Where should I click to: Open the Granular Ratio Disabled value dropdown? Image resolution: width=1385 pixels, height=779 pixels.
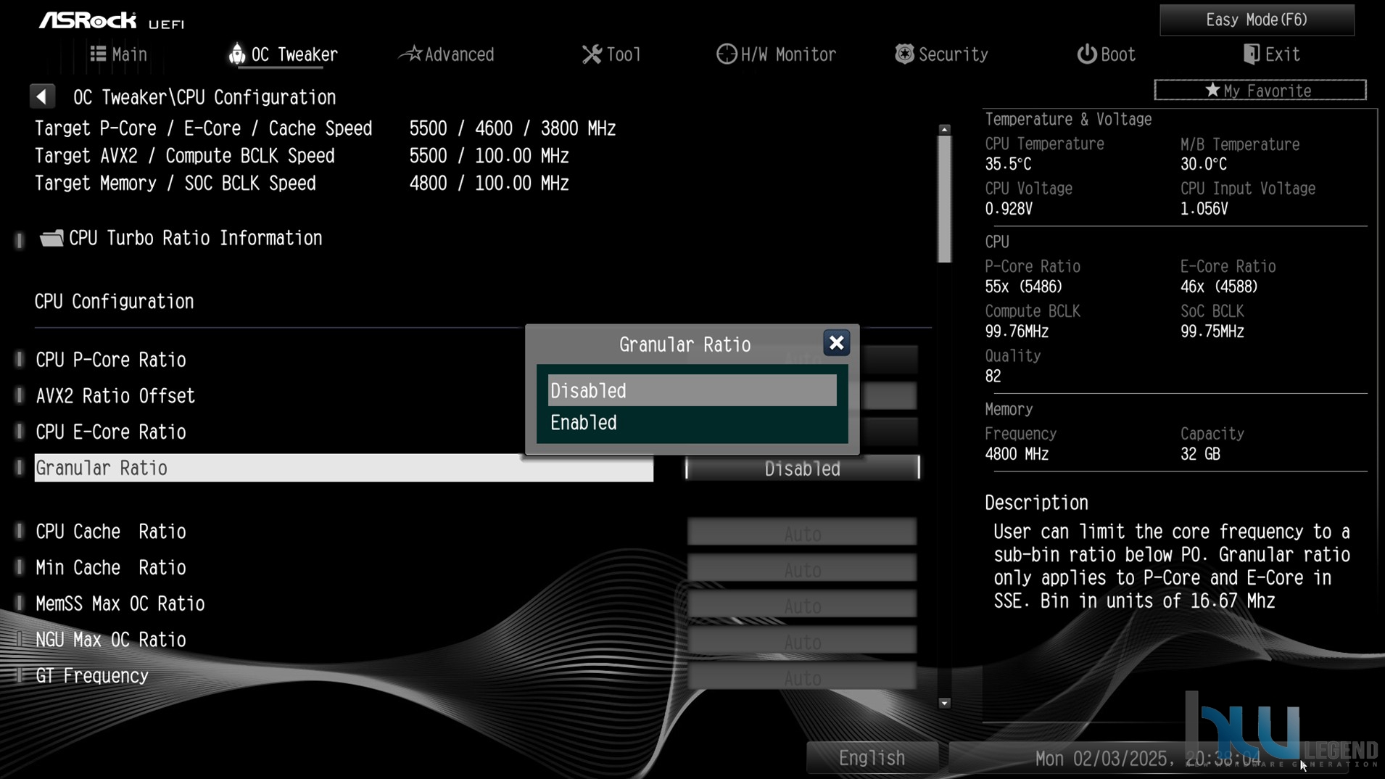click(802, 469)
